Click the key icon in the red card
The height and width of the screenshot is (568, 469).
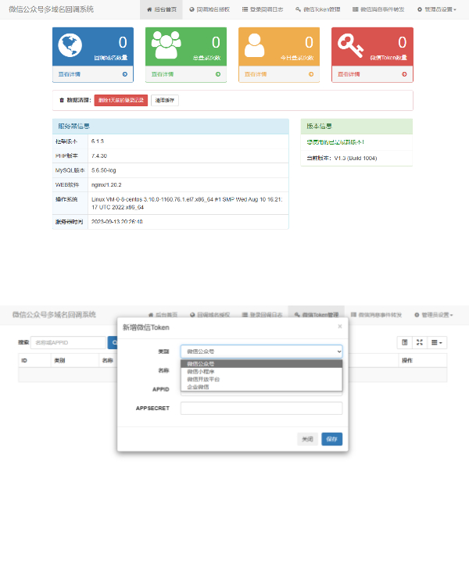pos(349,48)
